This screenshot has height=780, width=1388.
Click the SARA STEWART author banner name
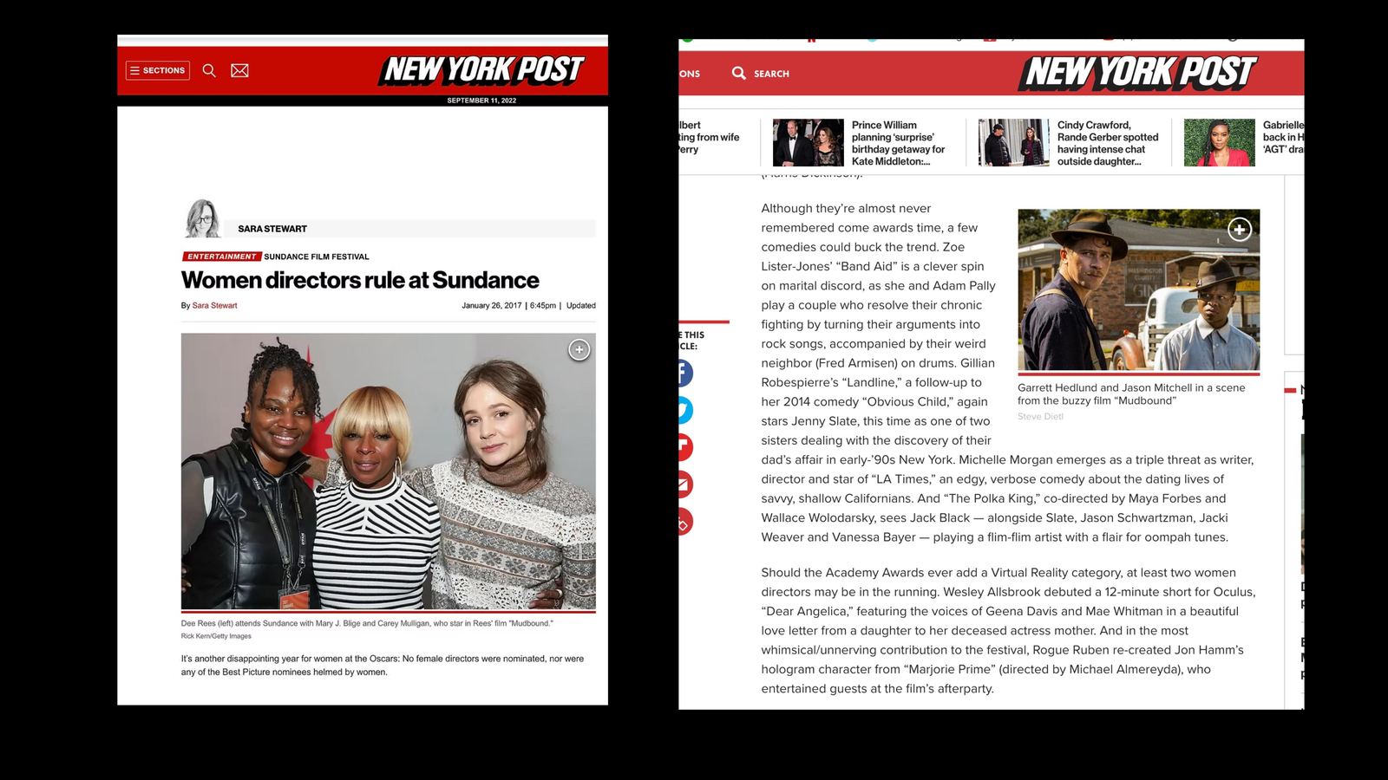(x=272, y=229)
